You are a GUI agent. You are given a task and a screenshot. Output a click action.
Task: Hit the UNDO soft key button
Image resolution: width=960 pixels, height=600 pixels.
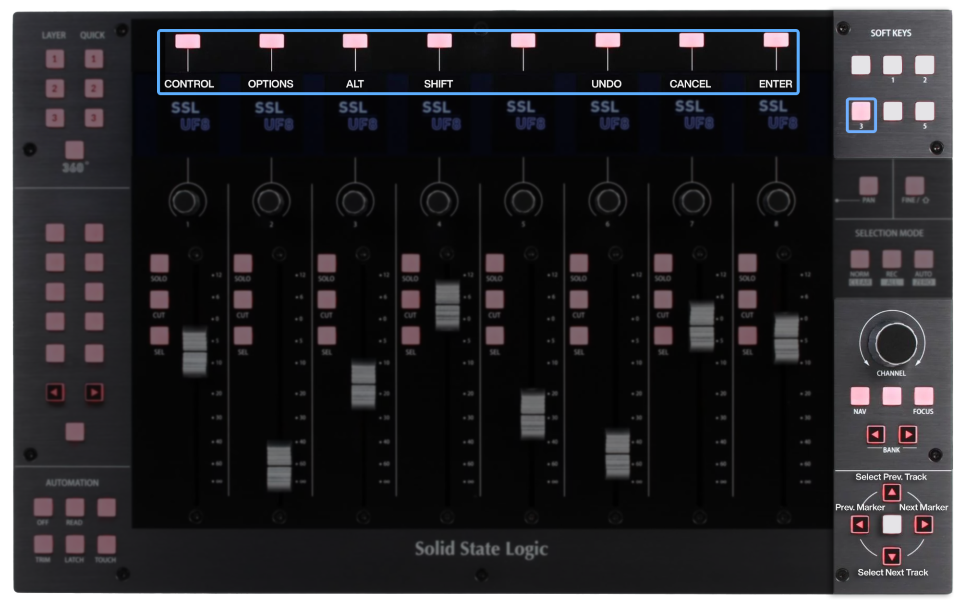pyautogui.click(x=608, y=41)
